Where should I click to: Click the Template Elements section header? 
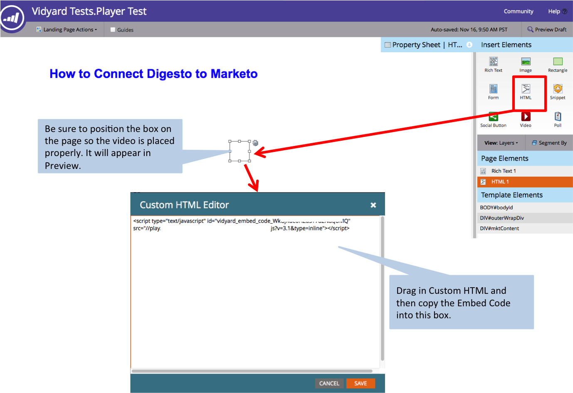525,195
